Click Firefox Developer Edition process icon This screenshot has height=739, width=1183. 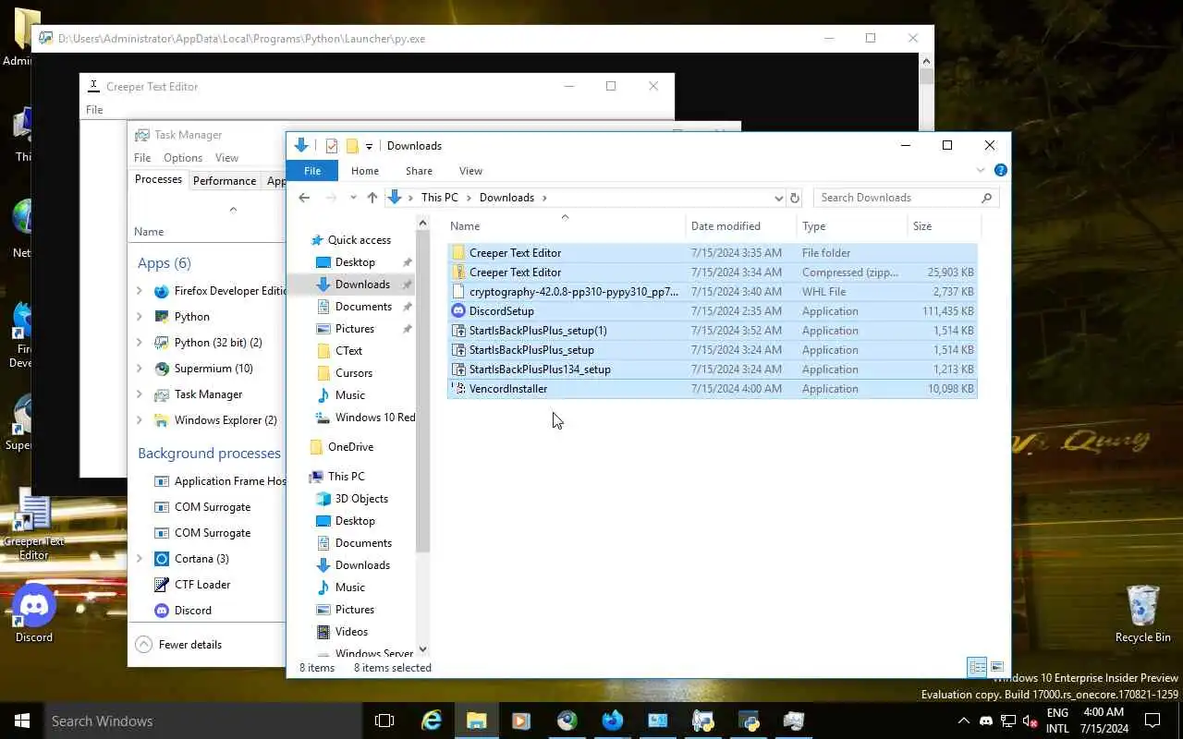pyautogui.click(x=162, y=291)
